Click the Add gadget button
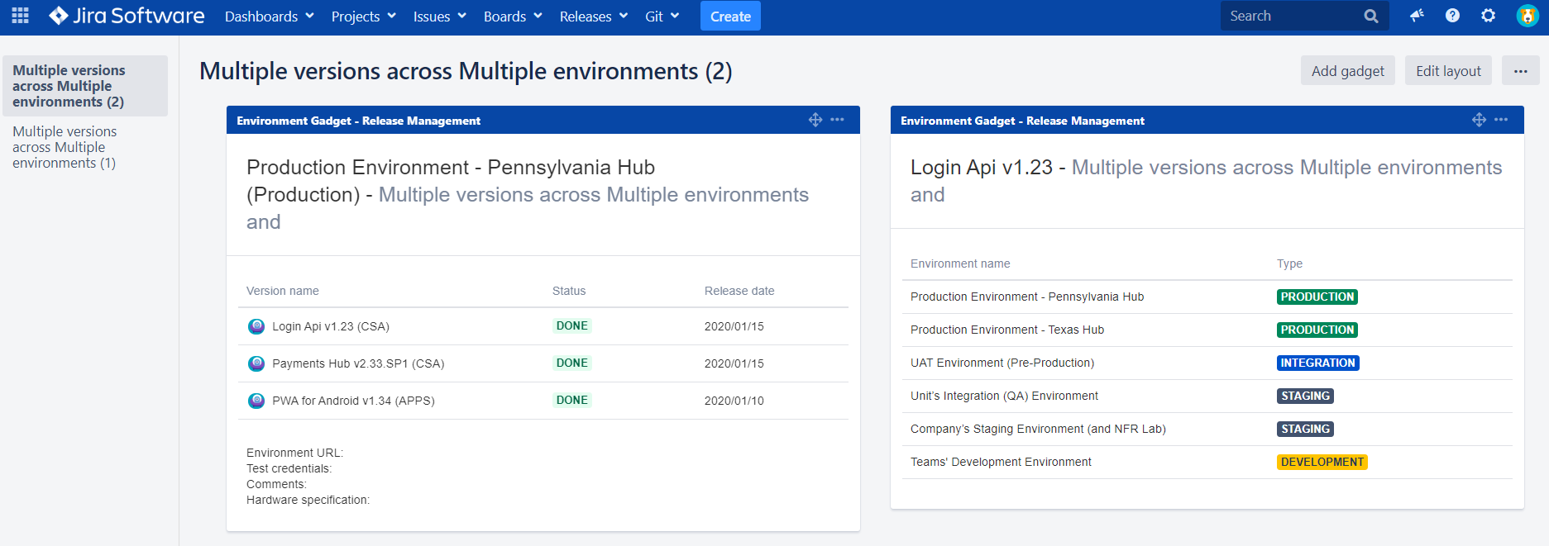 tap(1348, 71)
